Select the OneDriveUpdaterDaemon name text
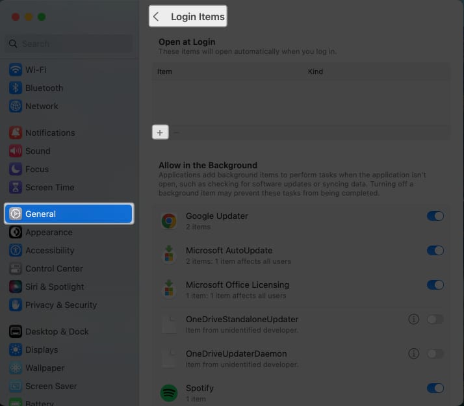This screenshot has width=464, height=406. click(x=236, y=353)
